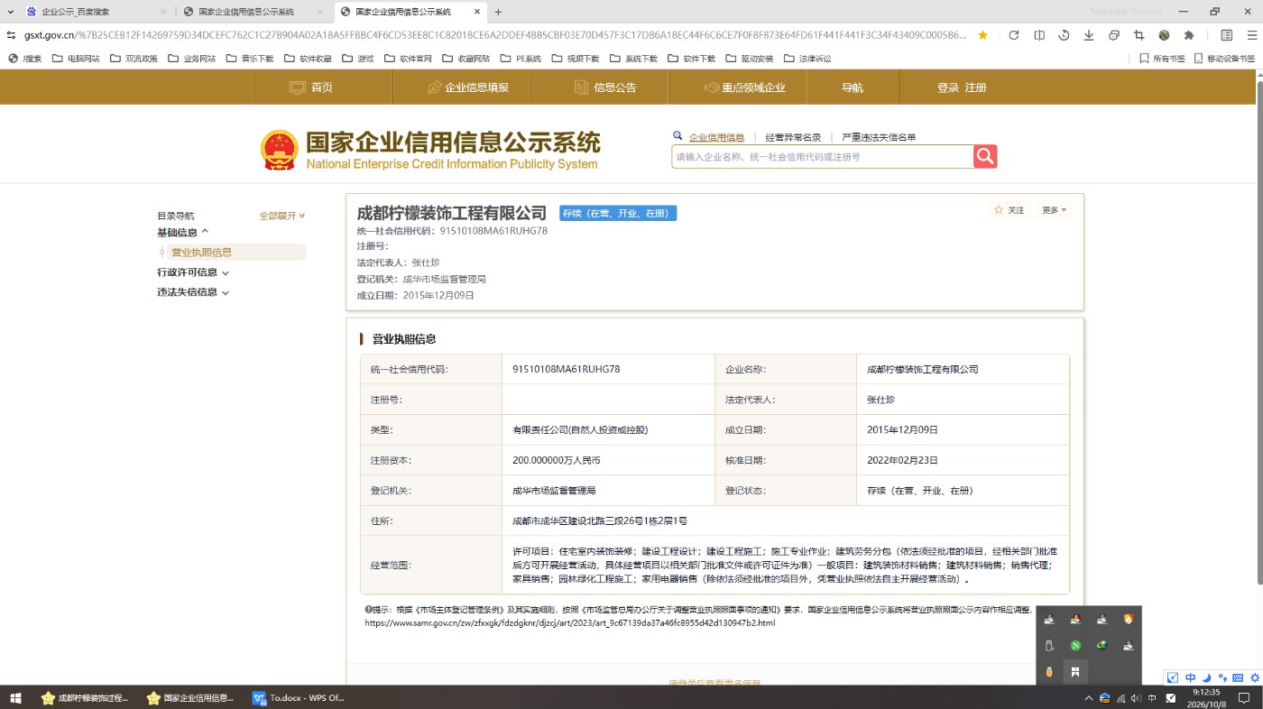This screenshot has width=1263, height=709.
Task: Click the 关注 star button
Action: 1009,210
